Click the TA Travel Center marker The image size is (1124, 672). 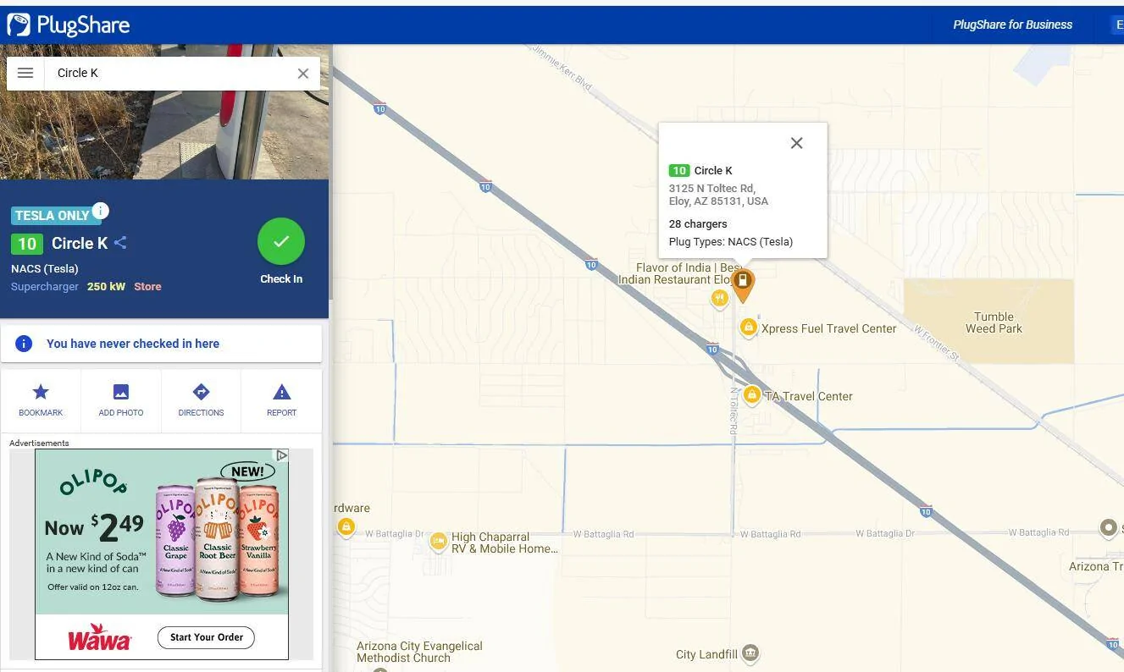pos(751,395)
